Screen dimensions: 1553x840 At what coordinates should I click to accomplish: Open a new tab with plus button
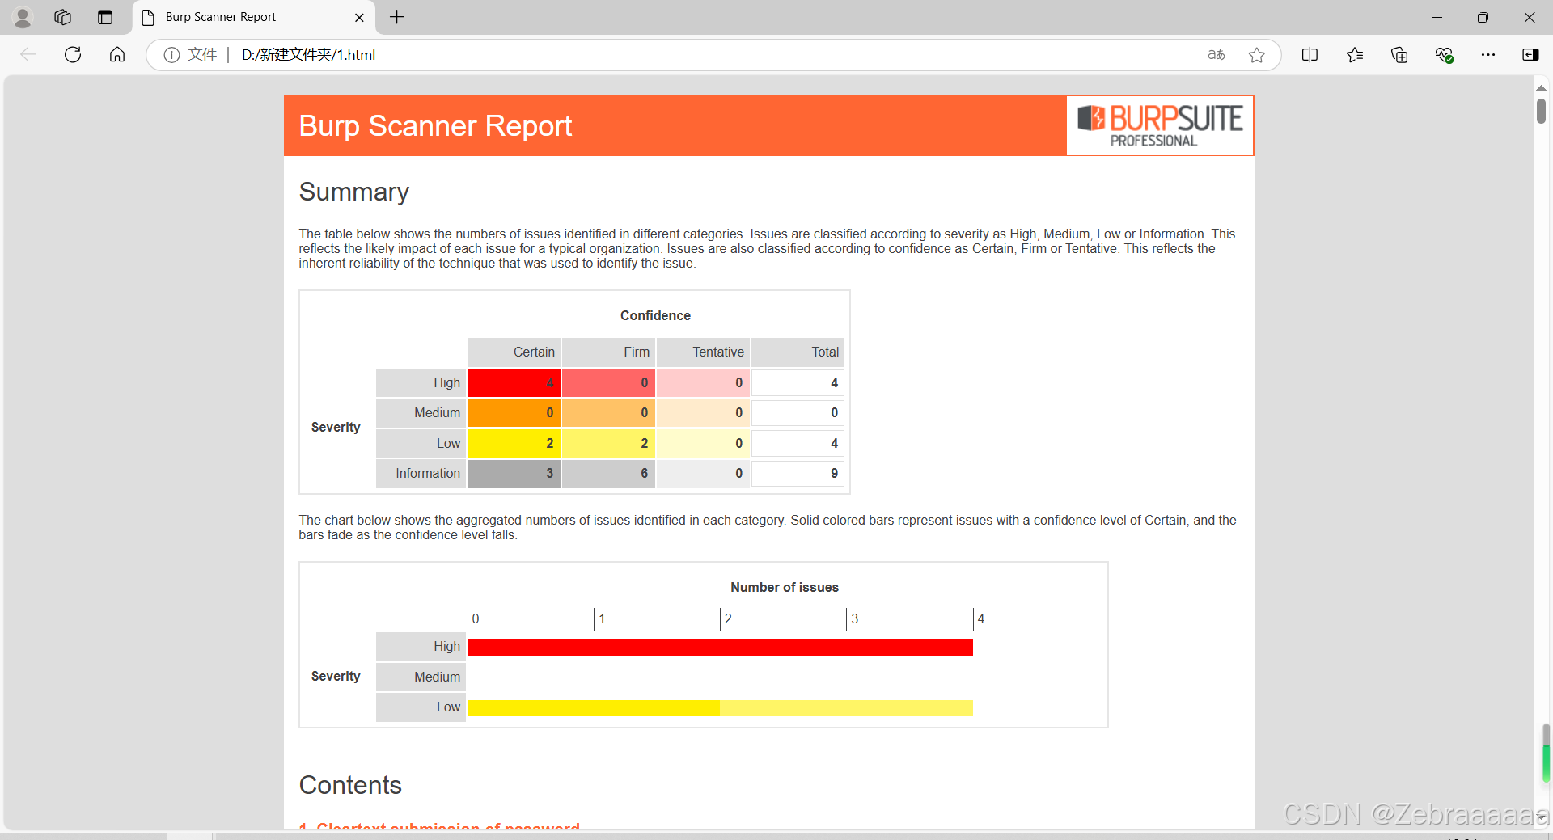396,17
